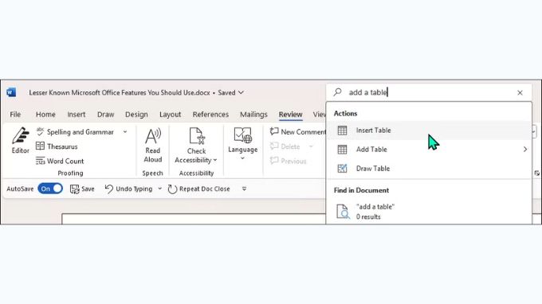Open Word Count
Screen dimensions: 542x304
[x=60, y=161]
